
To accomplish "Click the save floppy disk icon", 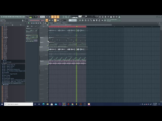I will click(111, 17).
